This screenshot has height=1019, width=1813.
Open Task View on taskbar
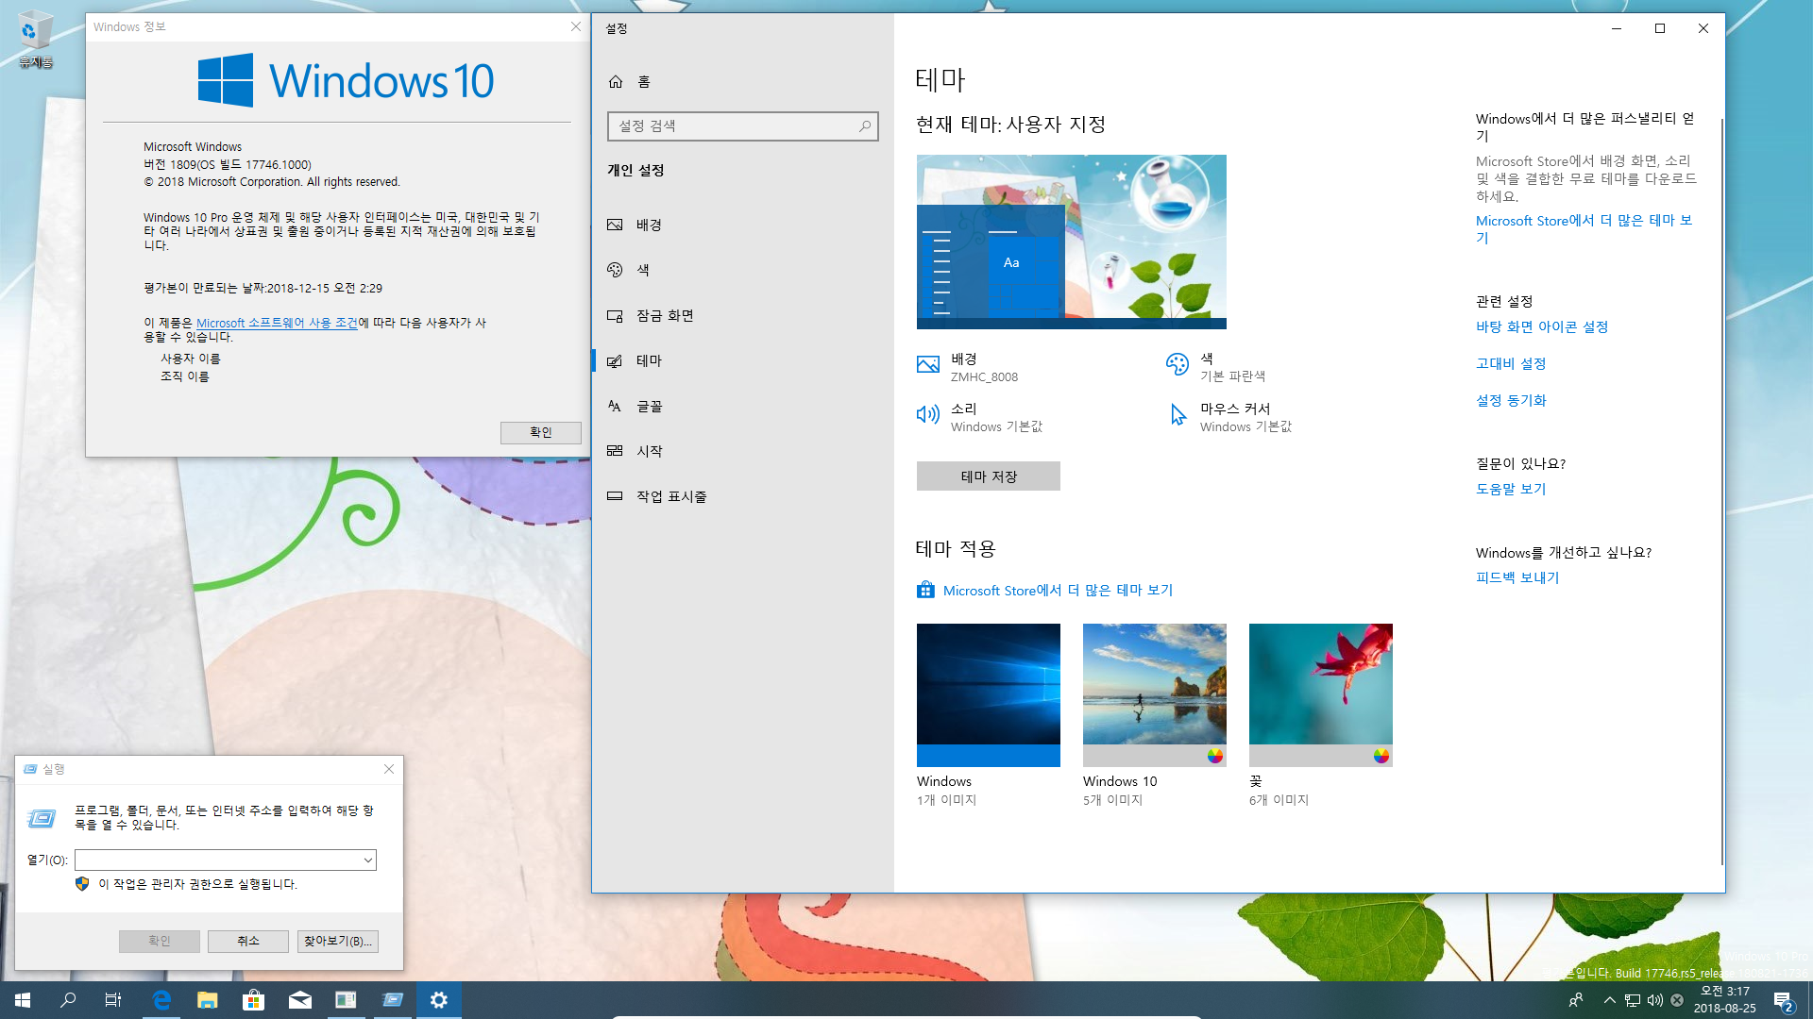click(113, 1000)
